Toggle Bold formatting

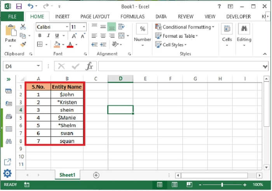pos(40,36)
